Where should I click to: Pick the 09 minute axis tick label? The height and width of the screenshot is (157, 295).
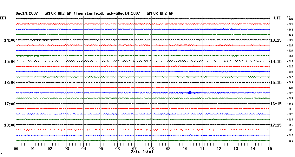point(168,149)
